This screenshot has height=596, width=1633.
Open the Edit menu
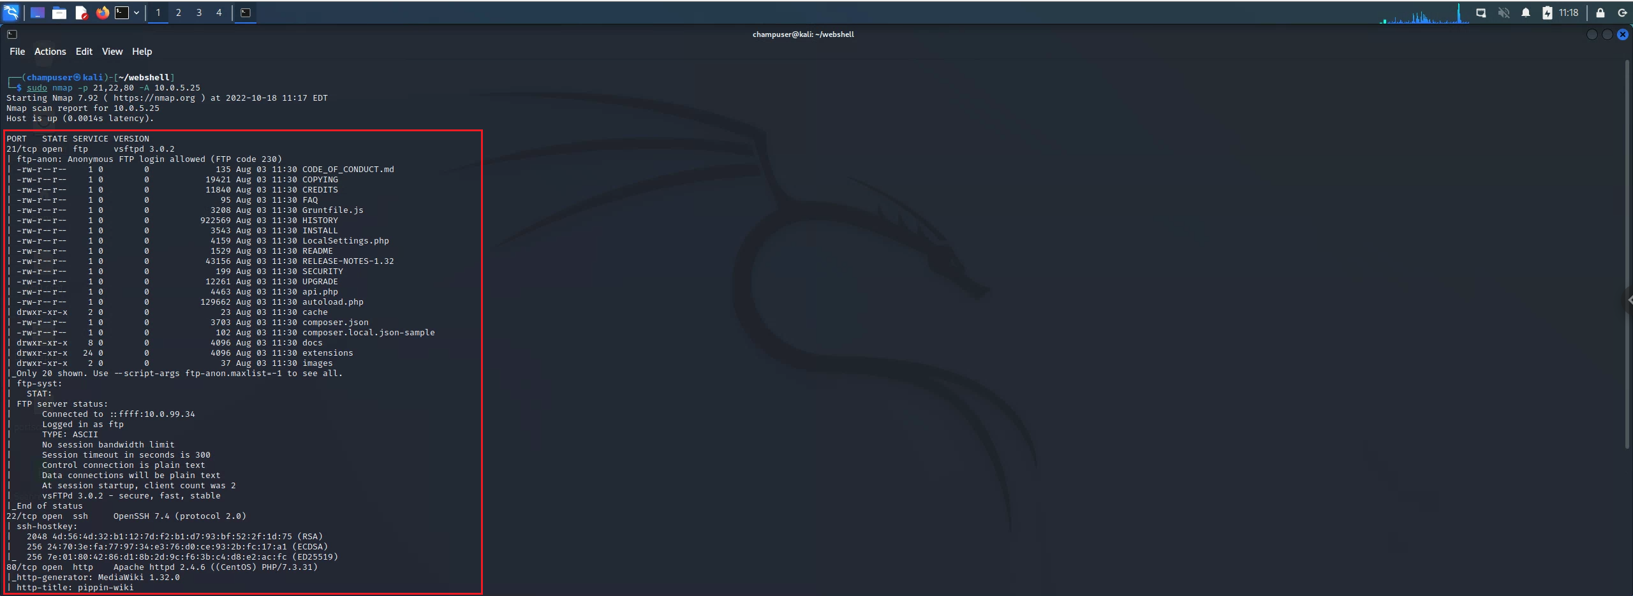coord(84,52)
